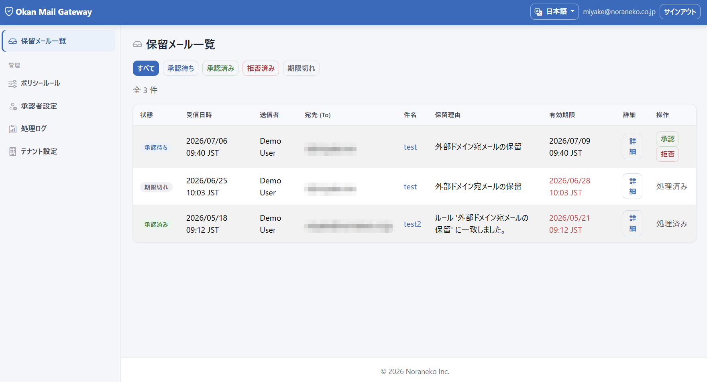707x382 pixels.
Task: Click the red 2026/05/21 09:12 JST expiry date
Action: (570, 224)
